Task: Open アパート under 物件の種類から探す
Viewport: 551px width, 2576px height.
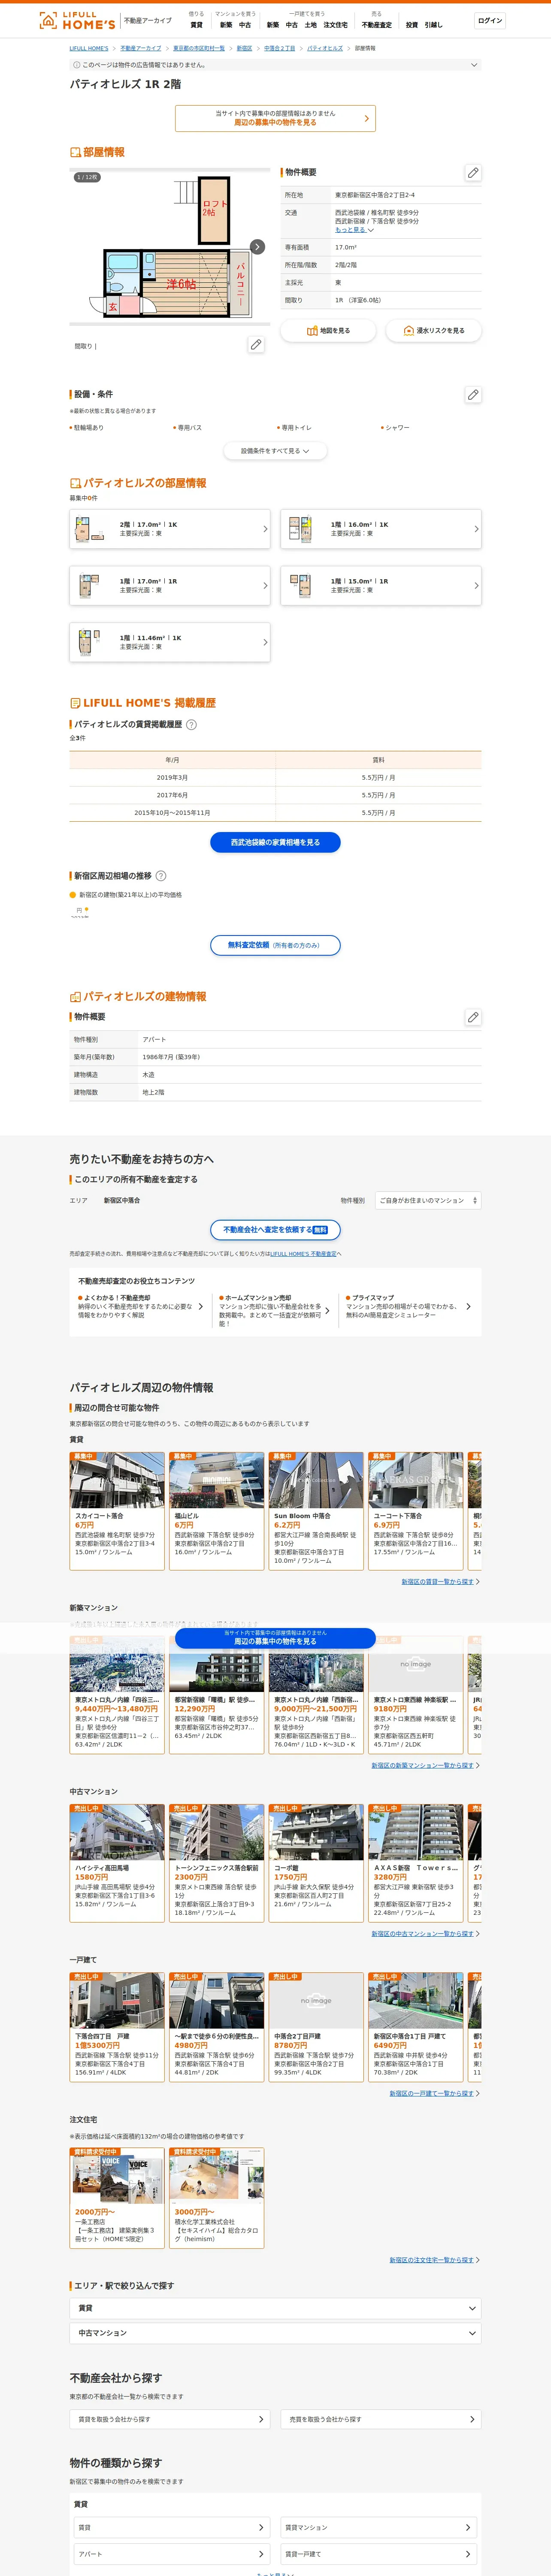Action: click(x=172, y=2554)
